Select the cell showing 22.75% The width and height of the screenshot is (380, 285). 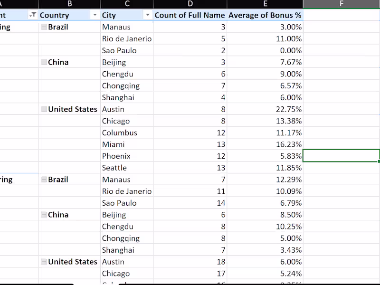click(265, 109)
